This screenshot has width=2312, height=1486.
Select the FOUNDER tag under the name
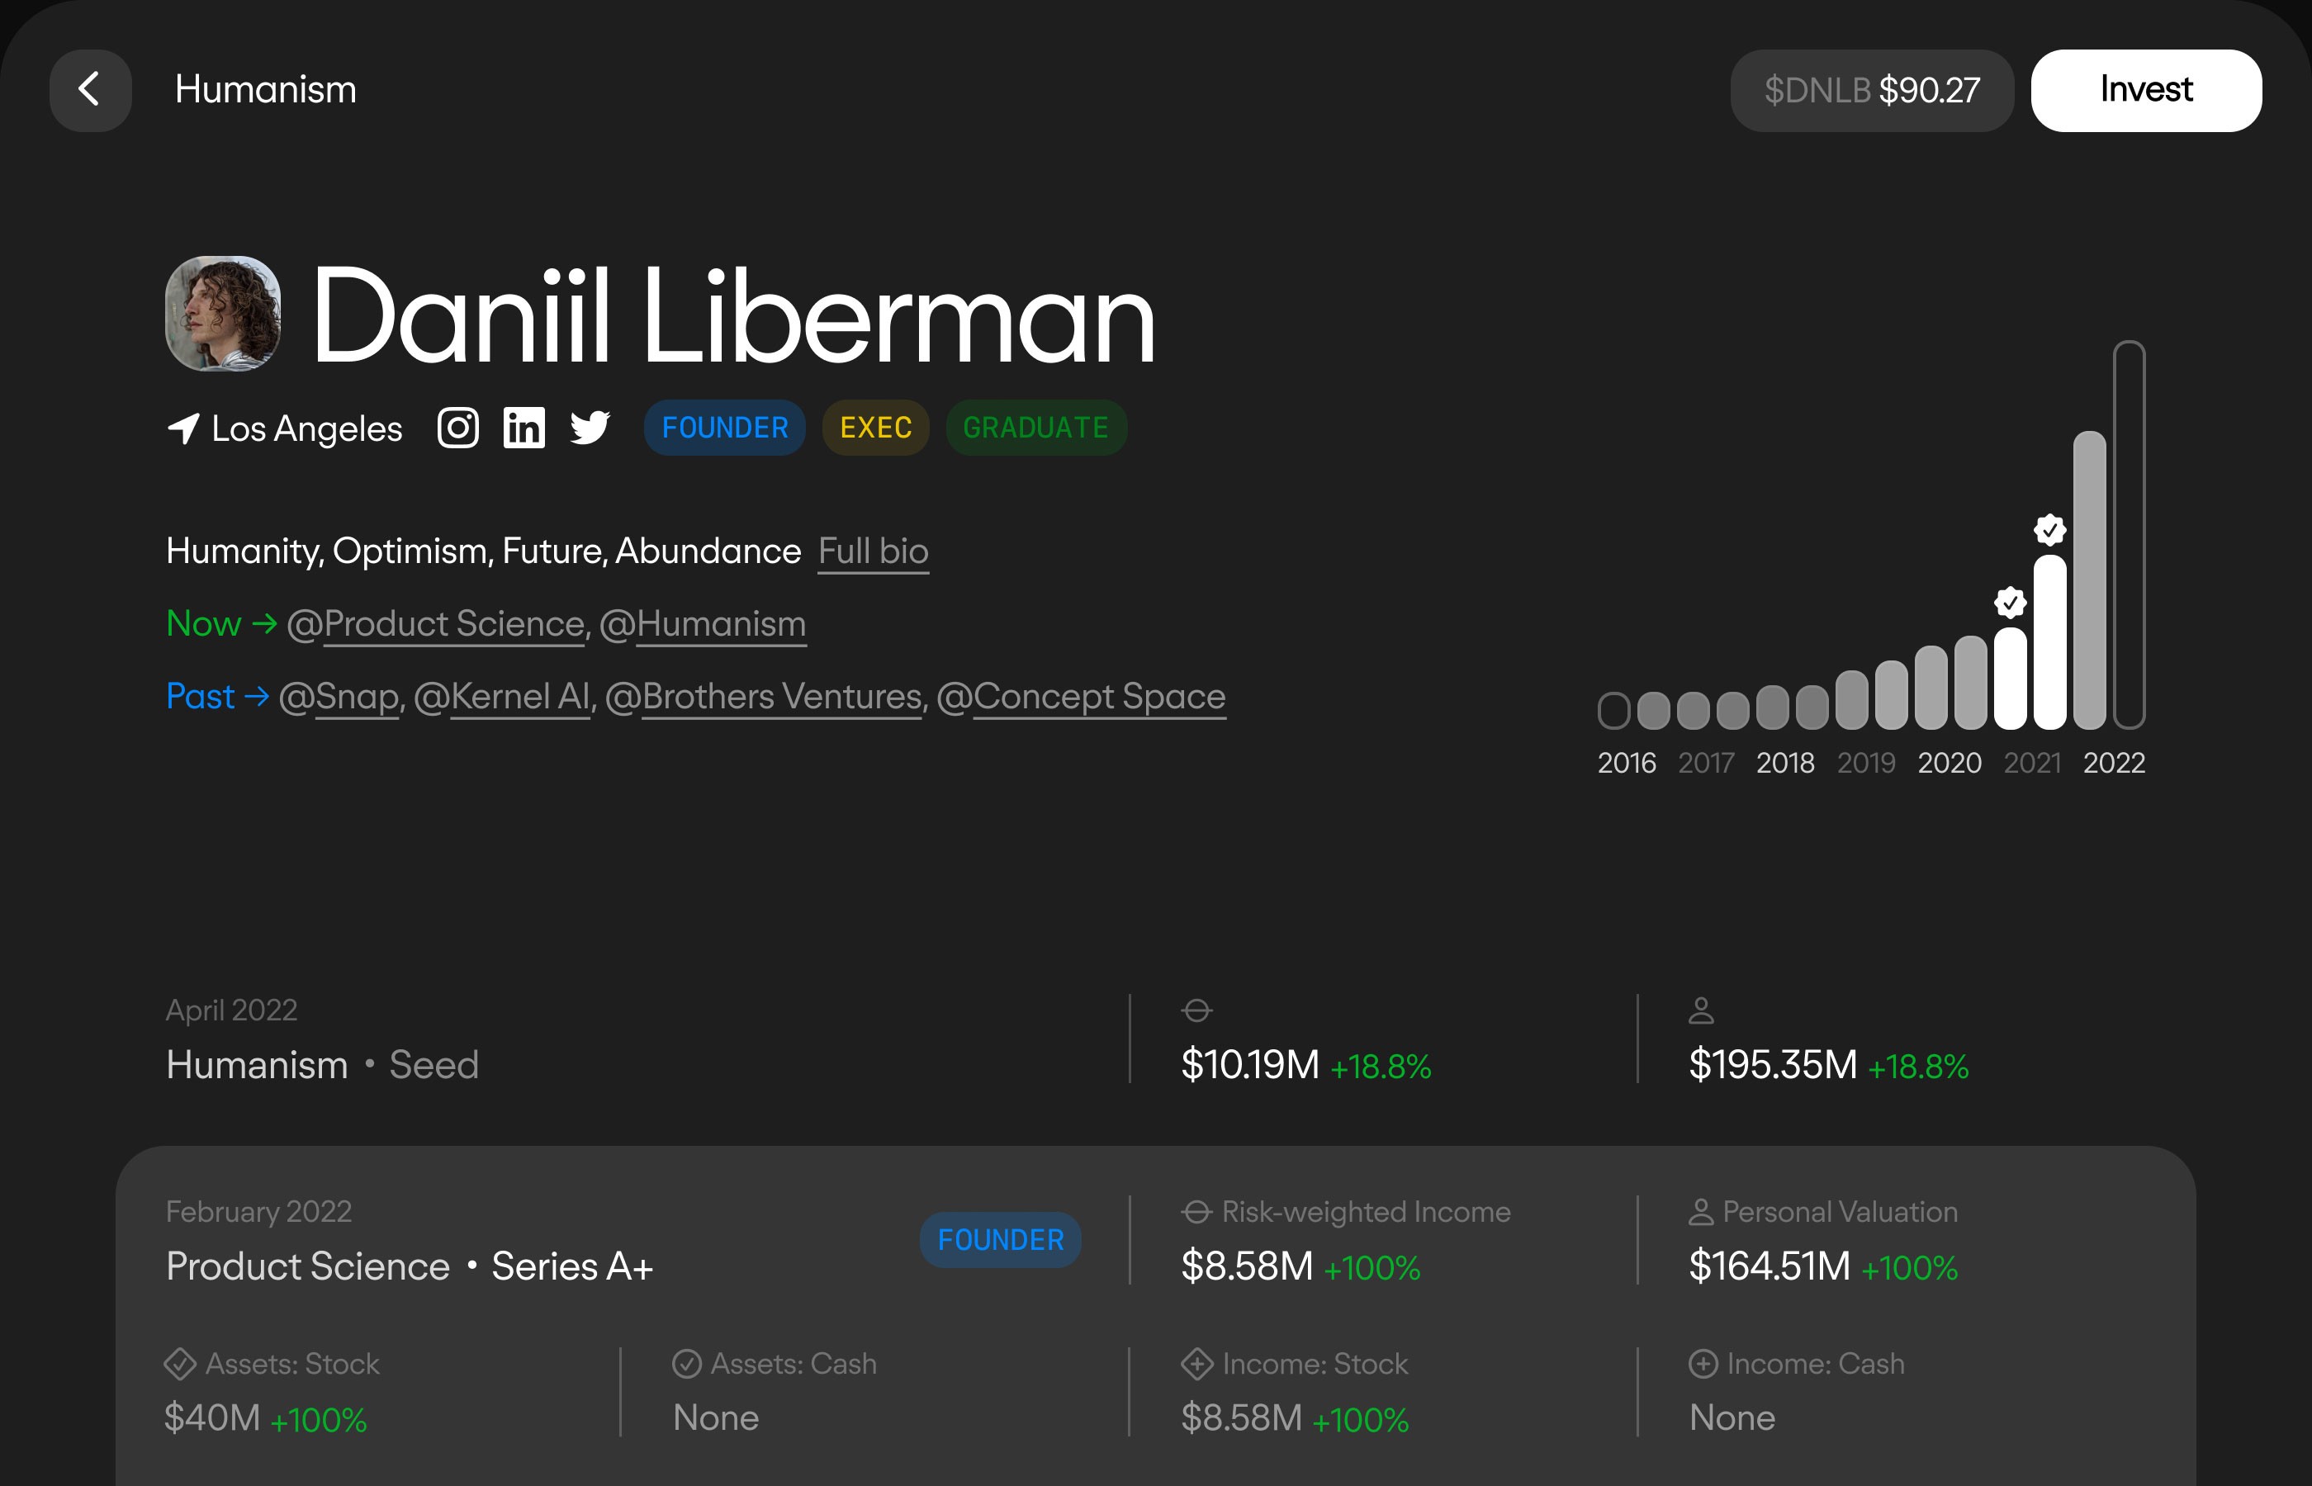(x=725, y=428)
